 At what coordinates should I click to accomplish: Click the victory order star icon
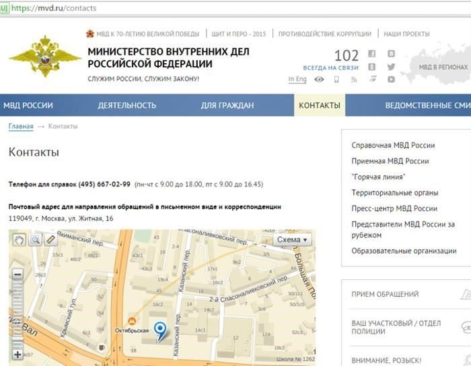(x=90, y=34)
